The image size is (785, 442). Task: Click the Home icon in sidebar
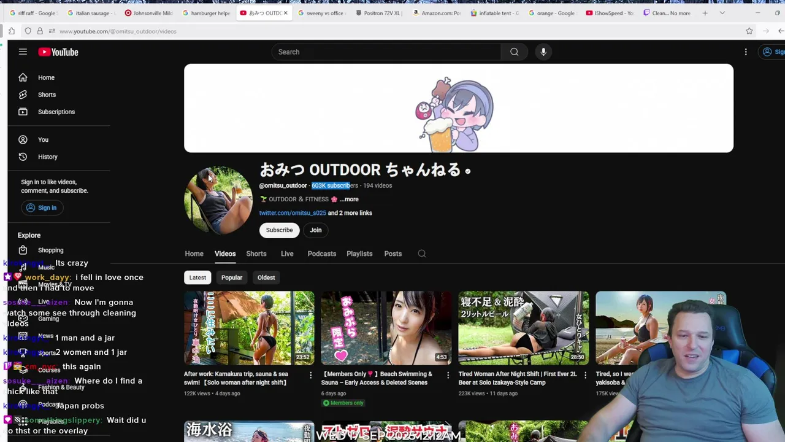[x=23, y=77]
